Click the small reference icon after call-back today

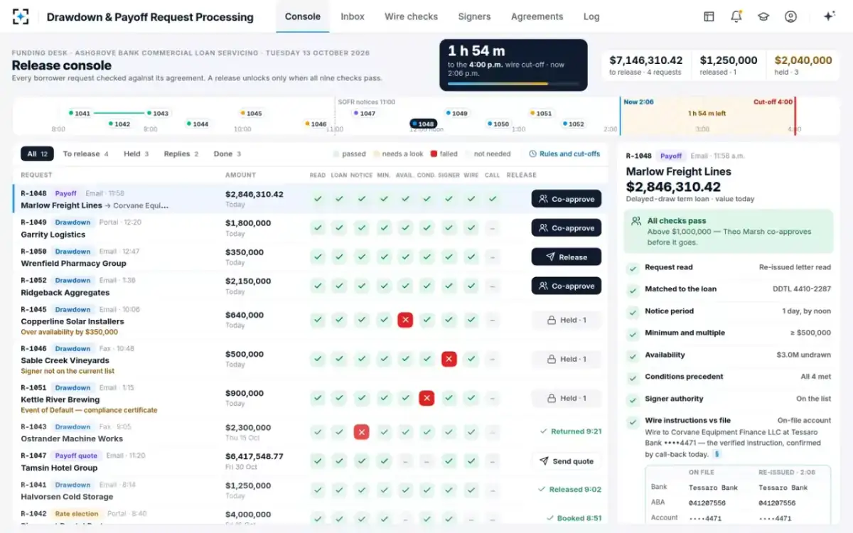[x=717, y=453]
